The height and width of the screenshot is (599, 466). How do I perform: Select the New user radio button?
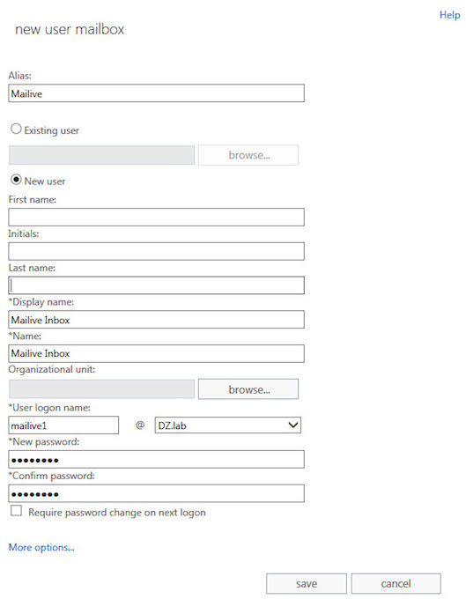click(x=16, y=179)
